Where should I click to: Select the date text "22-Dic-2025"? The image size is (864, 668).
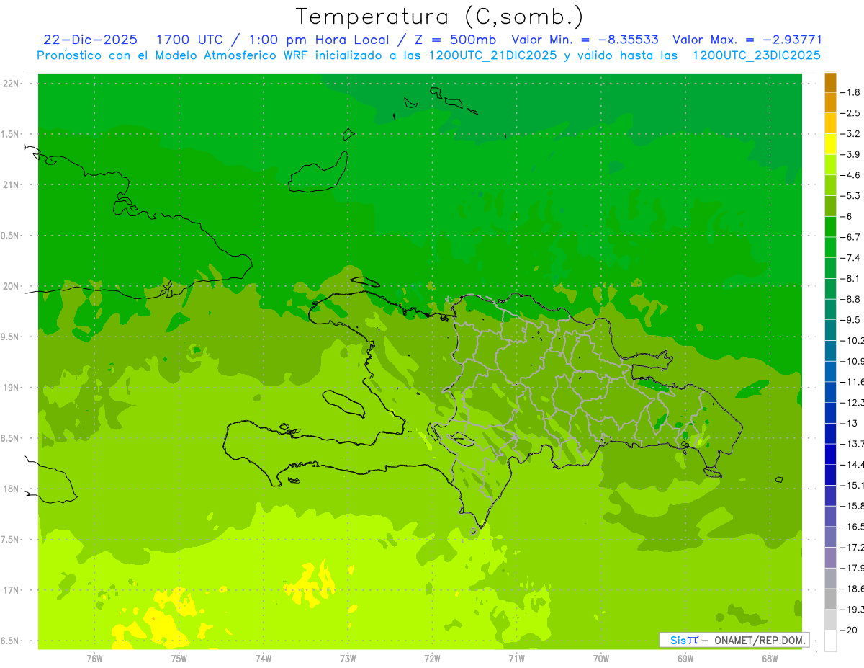90,40
